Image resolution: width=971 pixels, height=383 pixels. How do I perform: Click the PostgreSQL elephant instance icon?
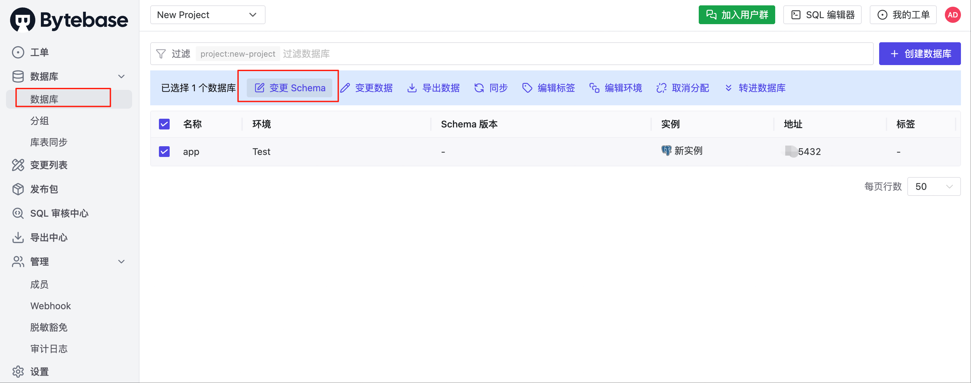[666, 151]
